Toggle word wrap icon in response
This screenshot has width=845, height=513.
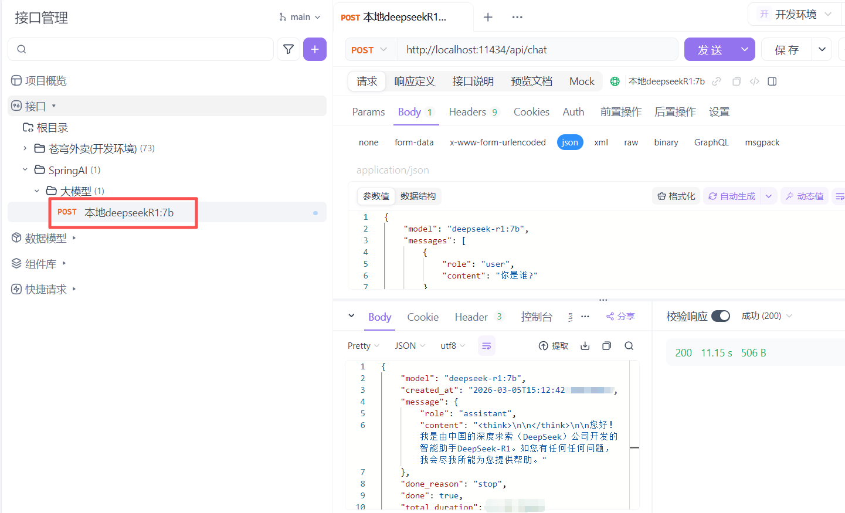(x=487, y=346)
